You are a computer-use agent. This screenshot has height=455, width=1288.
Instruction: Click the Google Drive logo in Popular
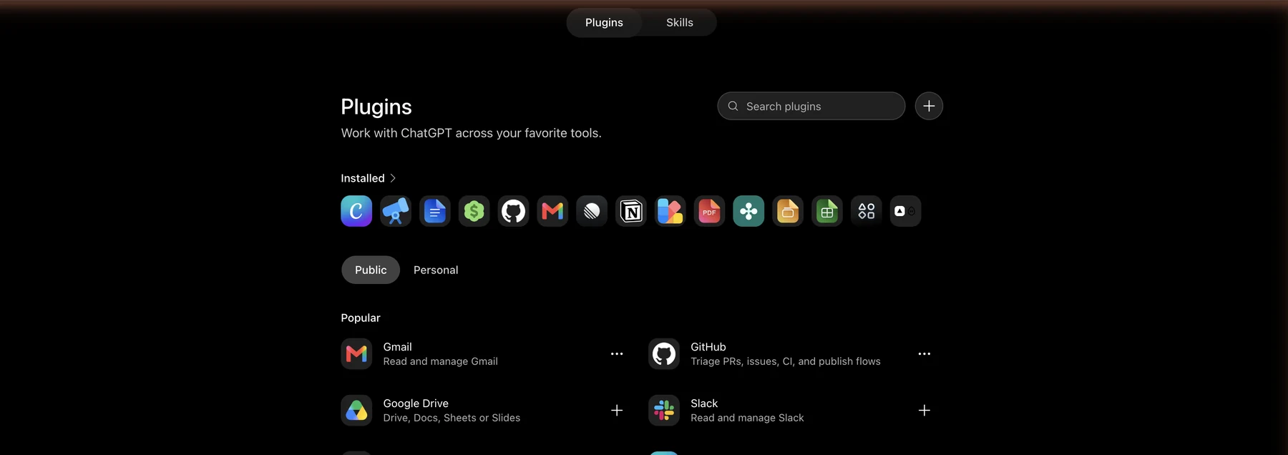pyautogui.click(x=356, y=410)
